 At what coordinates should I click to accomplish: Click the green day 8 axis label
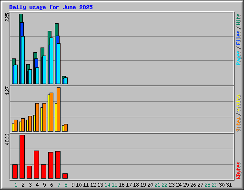click(x=66, y=185)
